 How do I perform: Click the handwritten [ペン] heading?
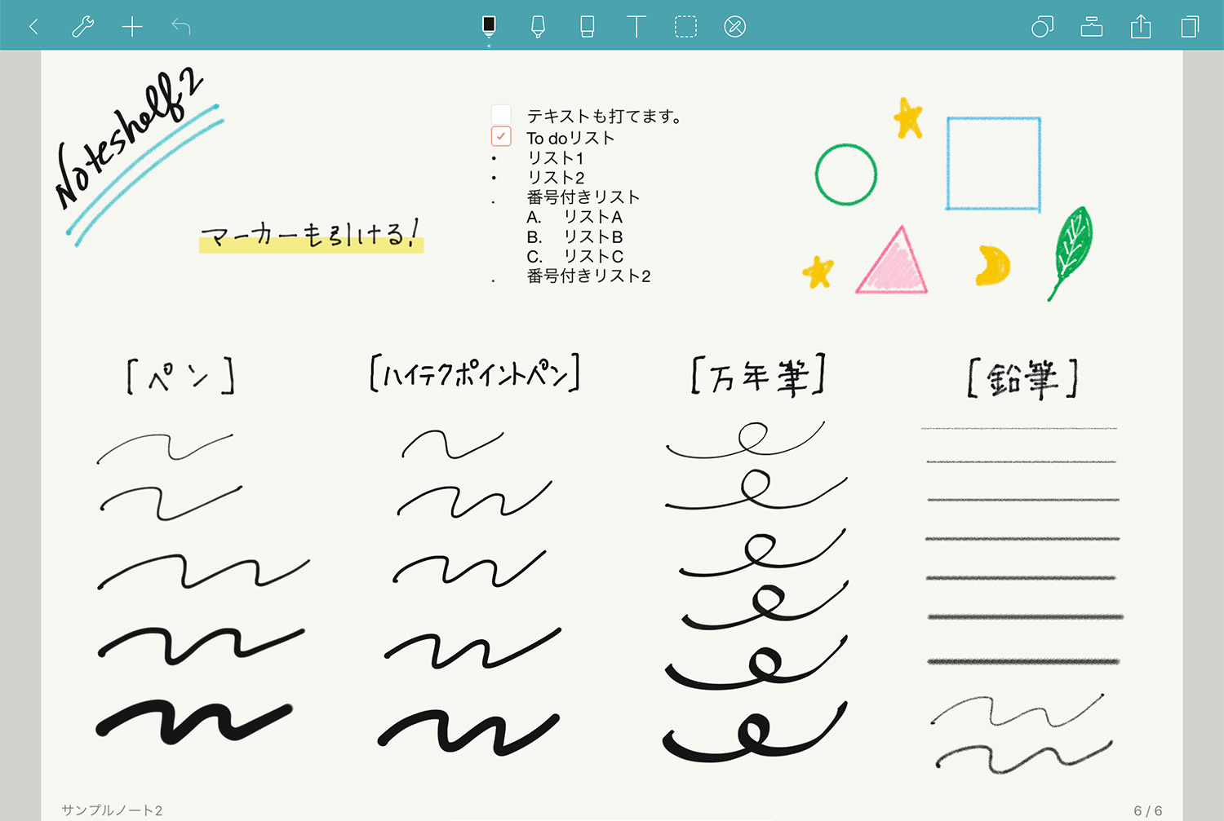[181, 377]
